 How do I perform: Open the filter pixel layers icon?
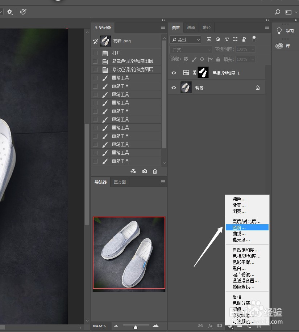click(209, 39)
